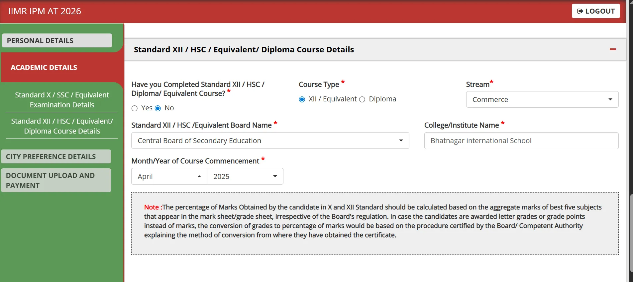Select No for completed Standard XII
The image size is (633, 282).
coord(158,108)
